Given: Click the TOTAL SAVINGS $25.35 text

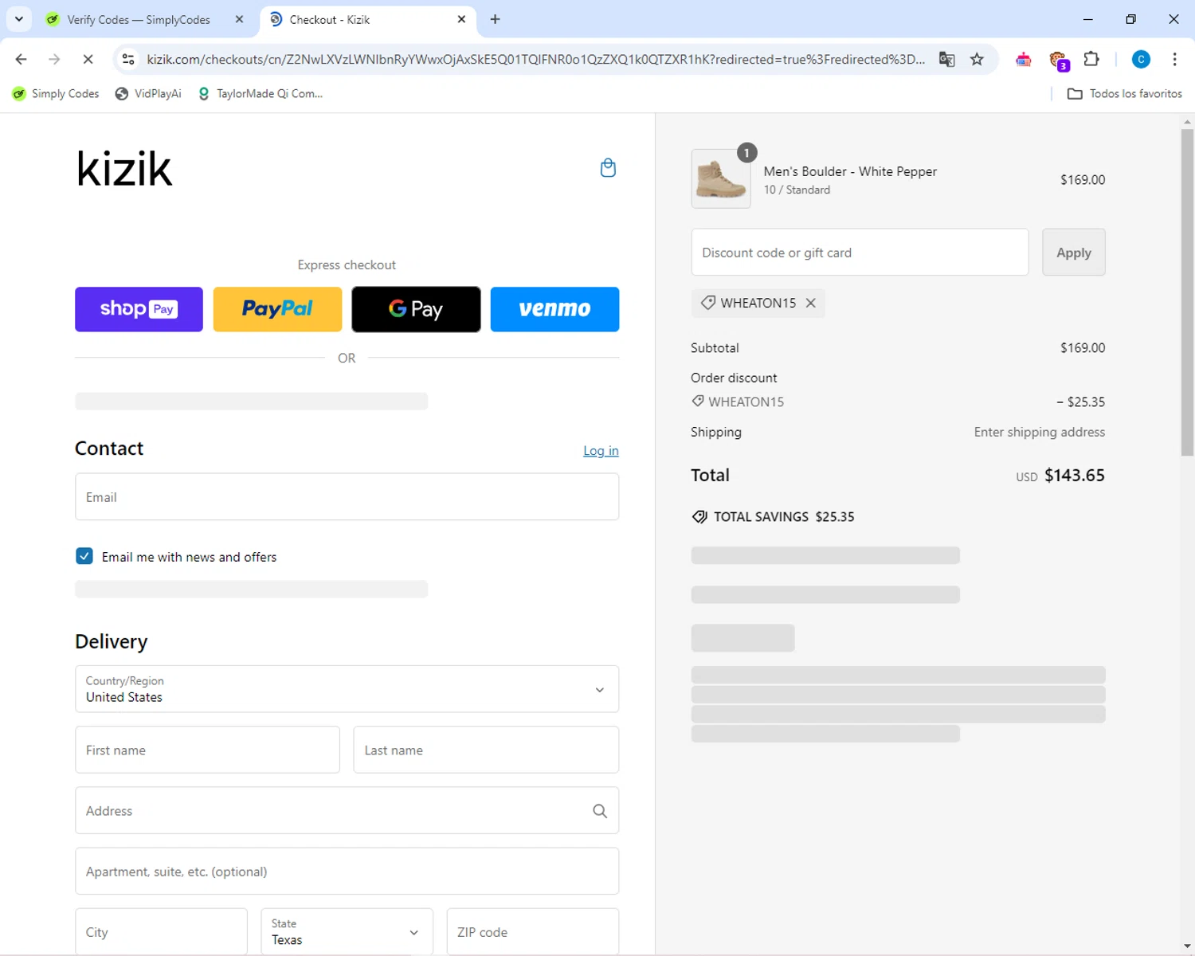Looking at the screenshot, I should 784,517.
